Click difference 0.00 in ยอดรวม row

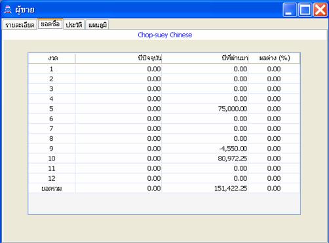tap(274, 189)
